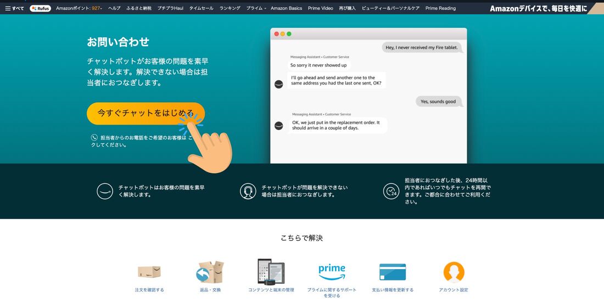Click the チャットボットはお客様の問題を素早く解決します text

tap(162, 191)
